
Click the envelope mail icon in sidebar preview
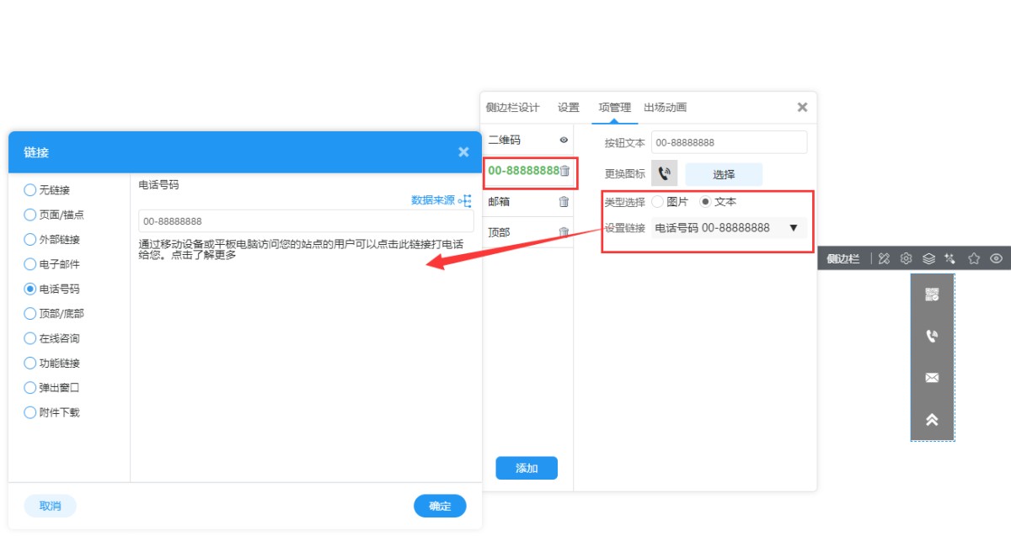coord(932,378)
